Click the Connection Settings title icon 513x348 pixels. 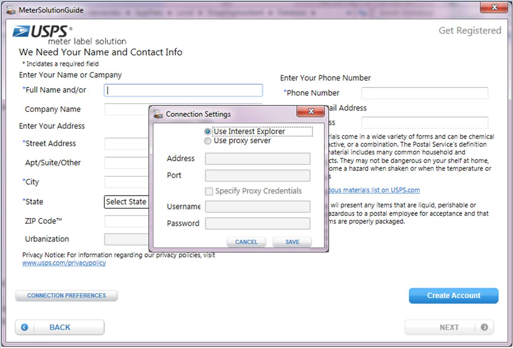click(x=158, y=114)
